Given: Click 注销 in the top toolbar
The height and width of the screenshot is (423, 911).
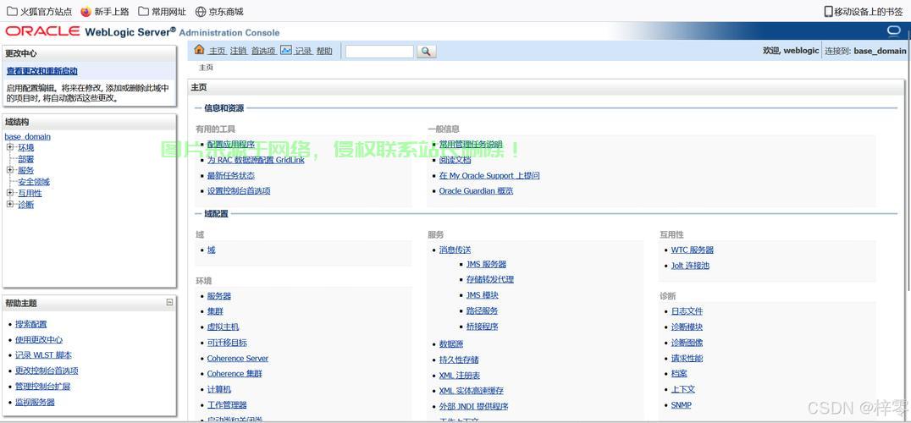Looking at the screenshot, I should (x=238, y=51).
